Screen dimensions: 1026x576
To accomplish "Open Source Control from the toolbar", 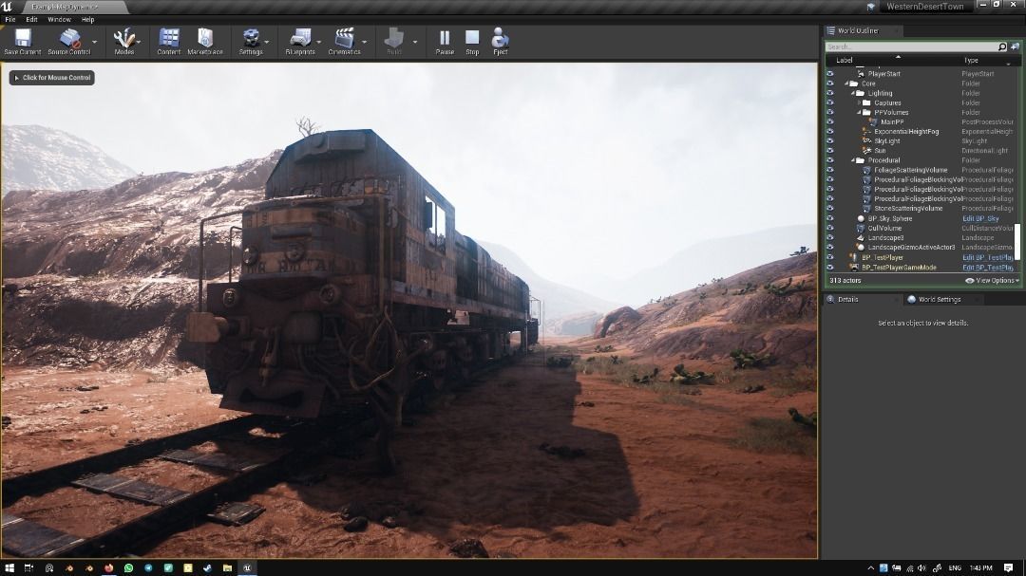I will (x=68, y=41).
